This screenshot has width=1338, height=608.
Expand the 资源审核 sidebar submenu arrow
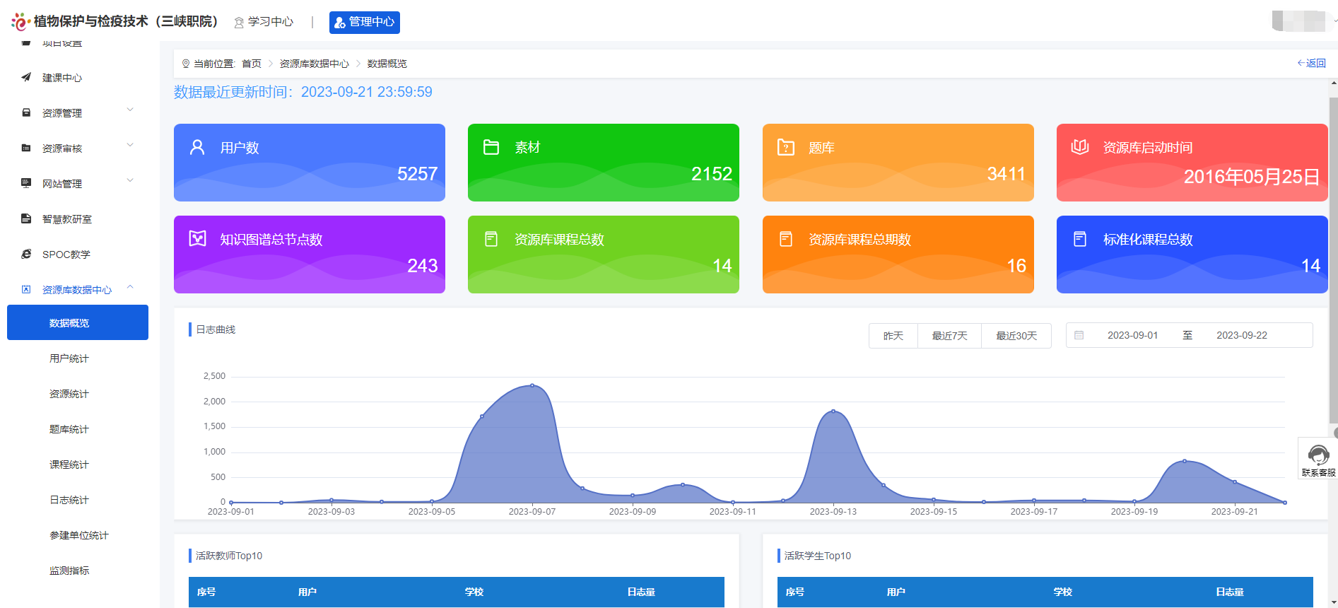[x=130, y=146]
